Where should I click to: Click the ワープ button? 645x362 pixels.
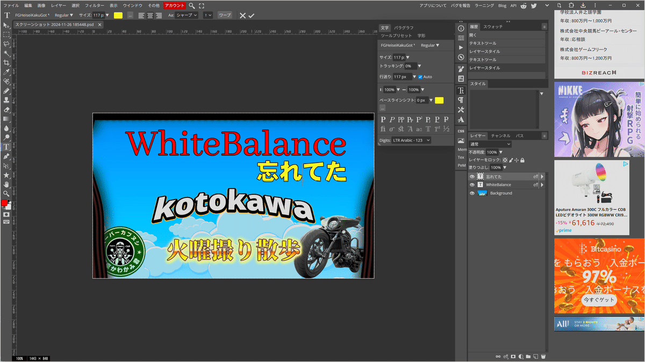224,16
